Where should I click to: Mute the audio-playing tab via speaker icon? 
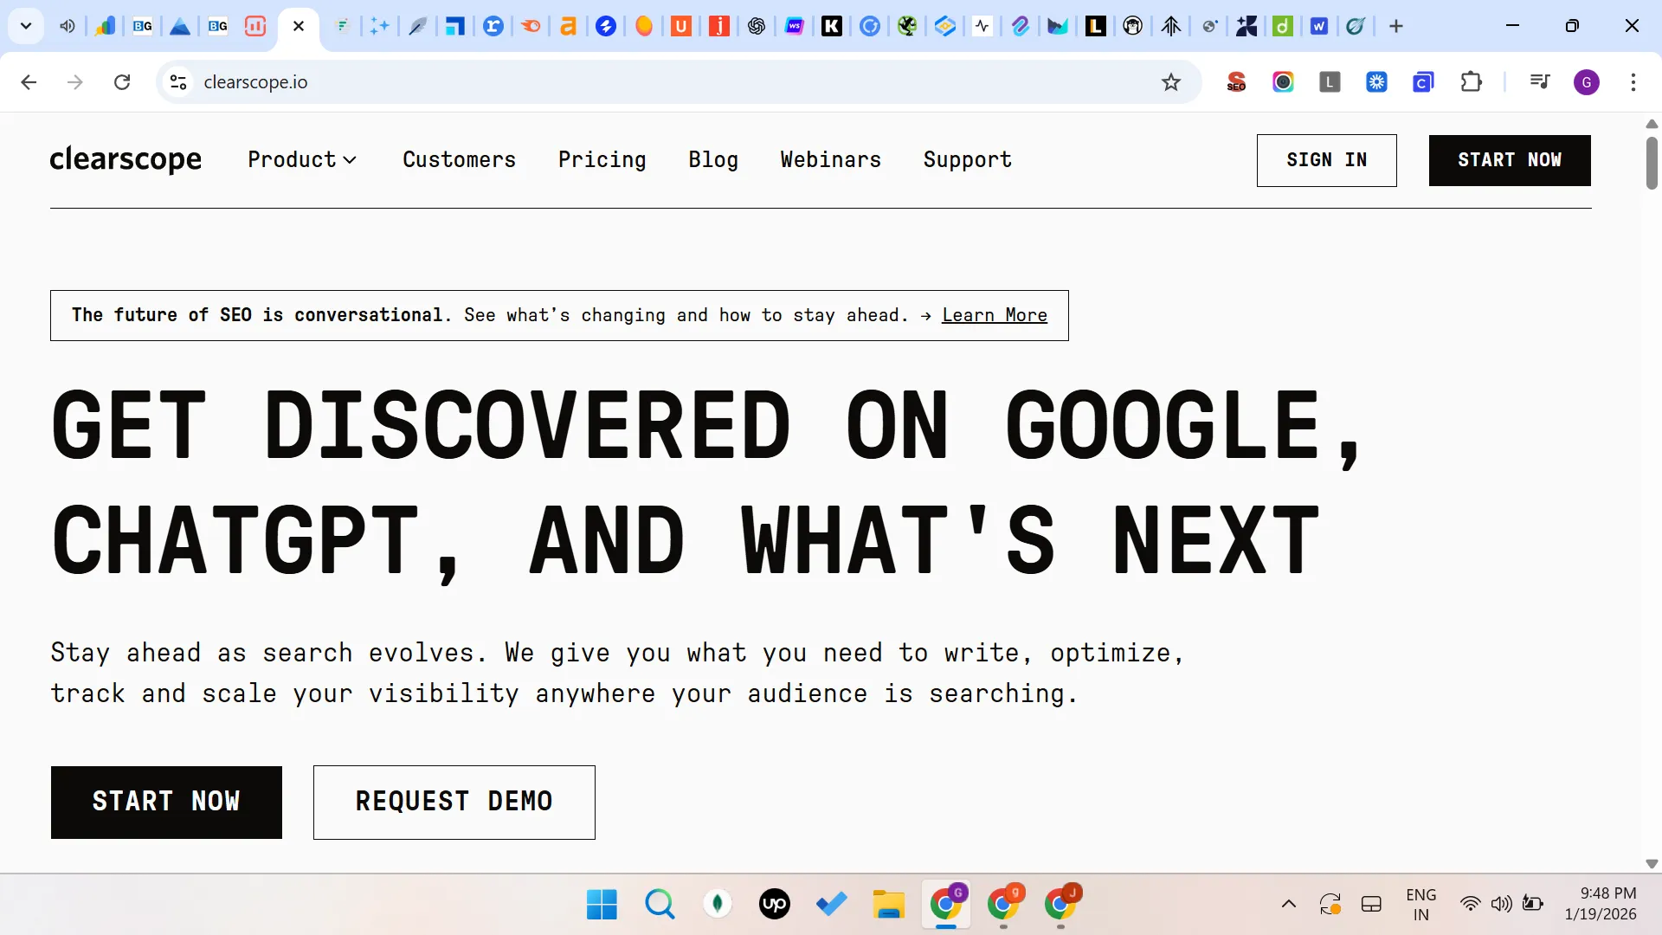67,26
